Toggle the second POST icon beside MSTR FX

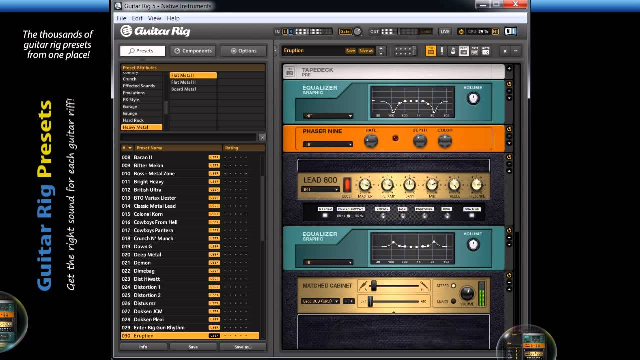point(475,51)
